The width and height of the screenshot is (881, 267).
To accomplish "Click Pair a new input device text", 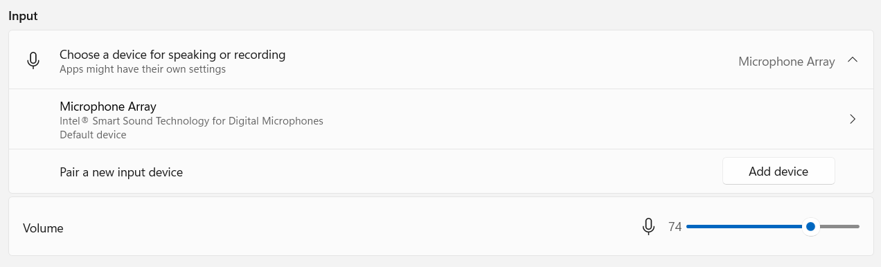I will coord(121,172).
